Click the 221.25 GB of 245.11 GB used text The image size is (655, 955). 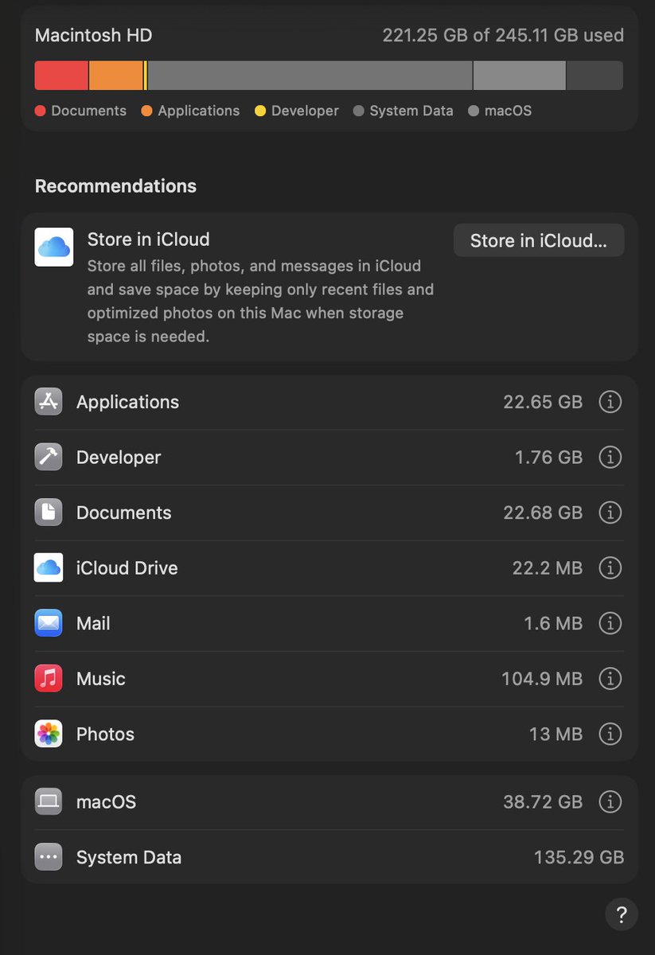(x=503, y=36)
